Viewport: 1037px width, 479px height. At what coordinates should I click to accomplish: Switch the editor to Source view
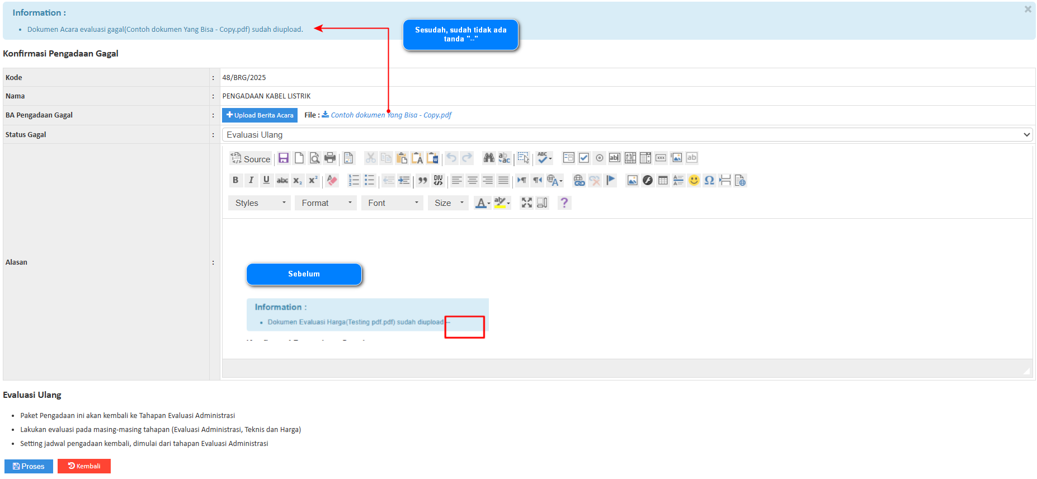pyautogui.click(x=251, y=159)
